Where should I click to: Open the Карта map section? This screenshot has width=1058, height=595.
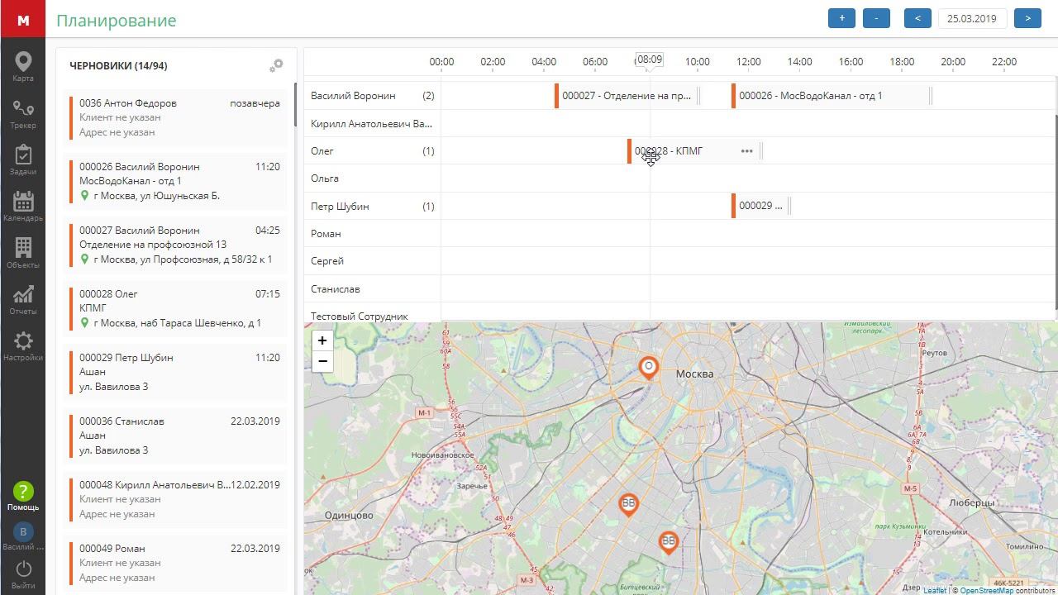pos(23,67)
